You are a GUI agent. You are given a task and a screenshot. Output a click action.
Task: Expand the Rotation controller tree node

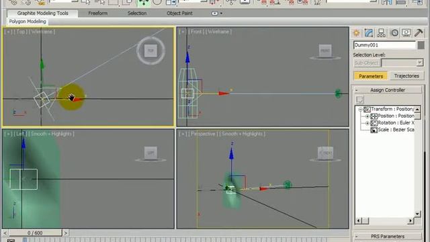(368, 123)
